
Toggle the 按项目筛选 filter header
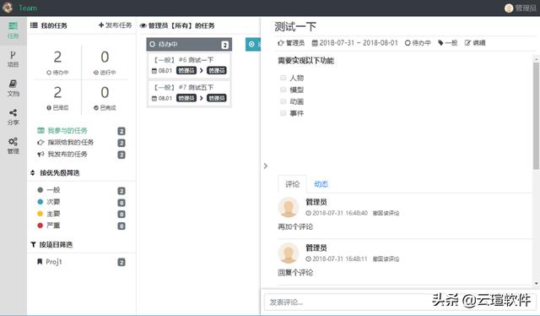(51, 244)
